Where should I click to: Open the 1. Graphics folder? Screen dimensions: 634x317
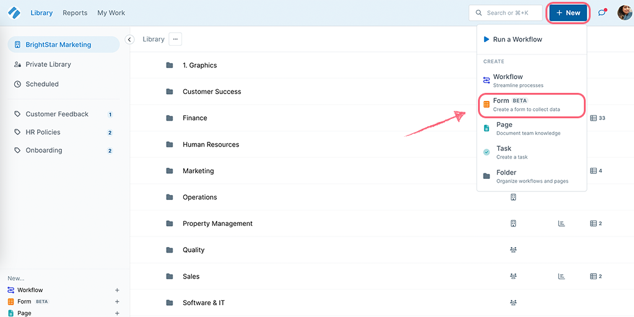pyautogui.click(x=200, y=65)
